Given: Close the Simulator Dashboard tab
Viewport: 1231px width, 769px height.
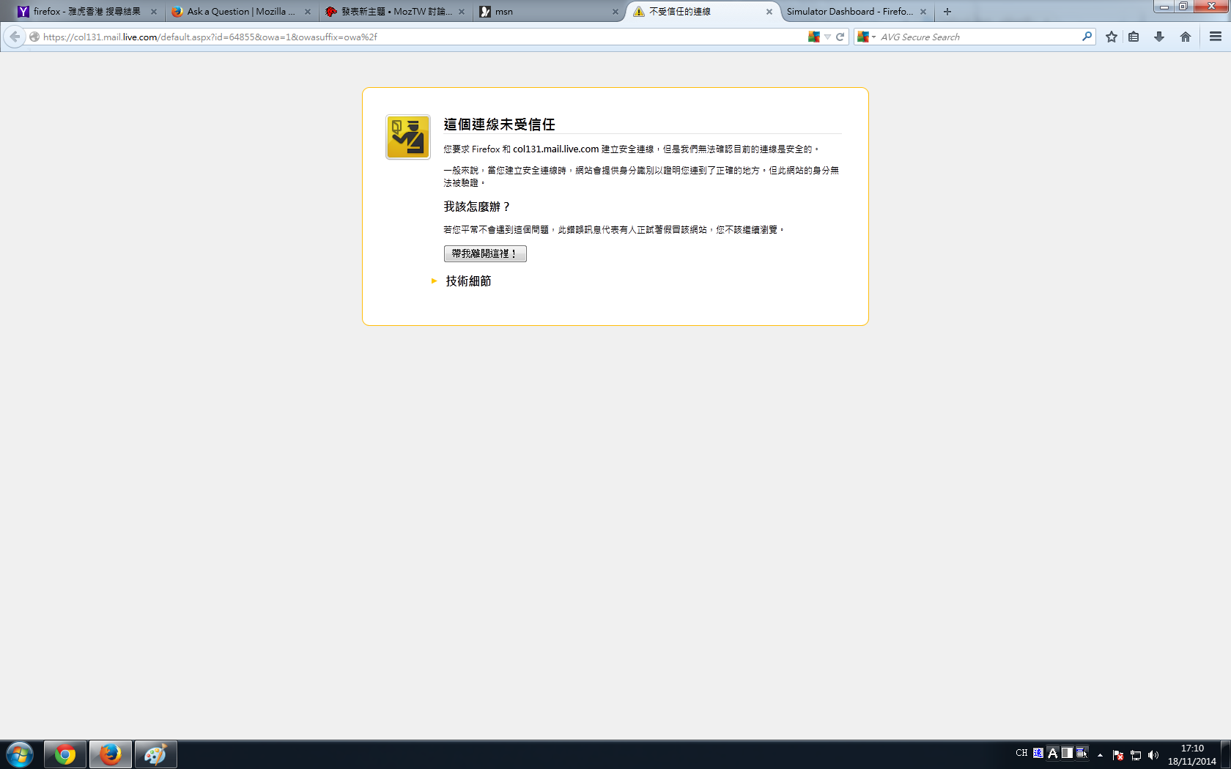Looking at the screenshot, I should (923, 12).
